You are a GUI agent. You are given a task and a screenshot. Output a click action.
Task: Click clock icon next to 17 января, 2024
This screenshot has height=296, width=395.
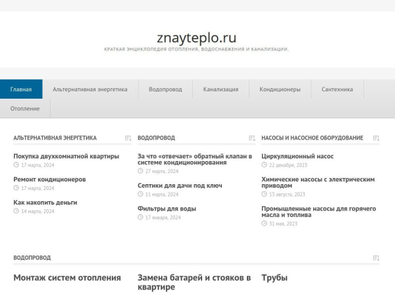[x=140, y=217]
